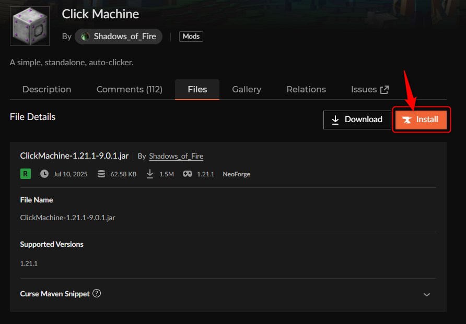Expand the Curse Maven Snippet section
This screenshot has height=324, width=466.
coord(427,294)
